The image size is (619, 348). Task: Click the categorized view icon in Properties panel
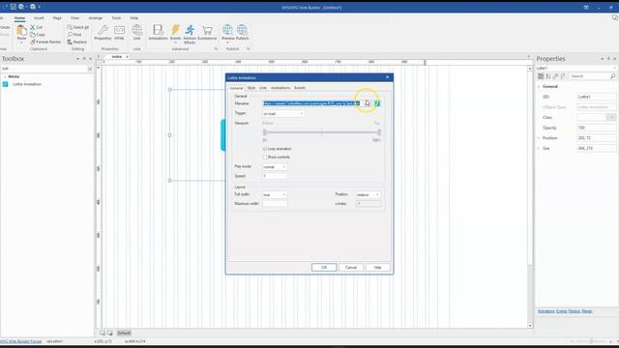(541, 76)
